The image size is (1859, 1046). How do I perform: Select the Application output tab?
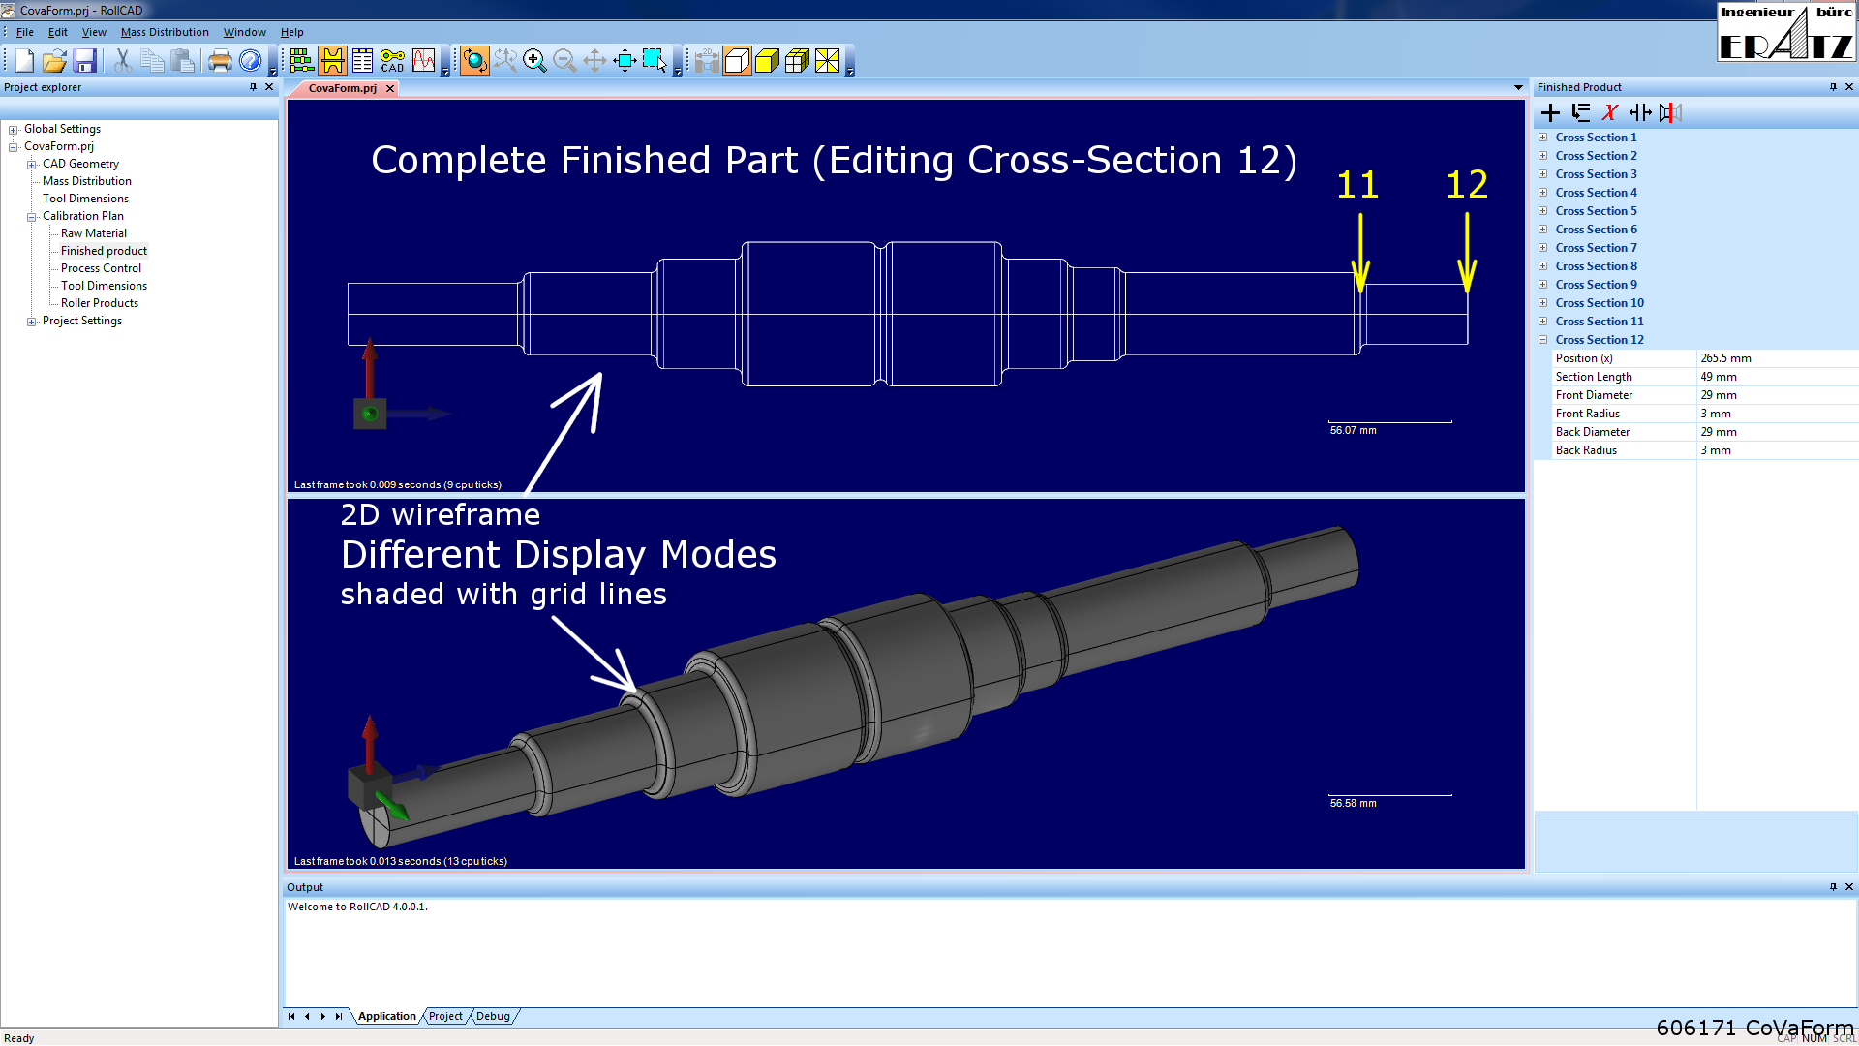(x=386, y=1016)
